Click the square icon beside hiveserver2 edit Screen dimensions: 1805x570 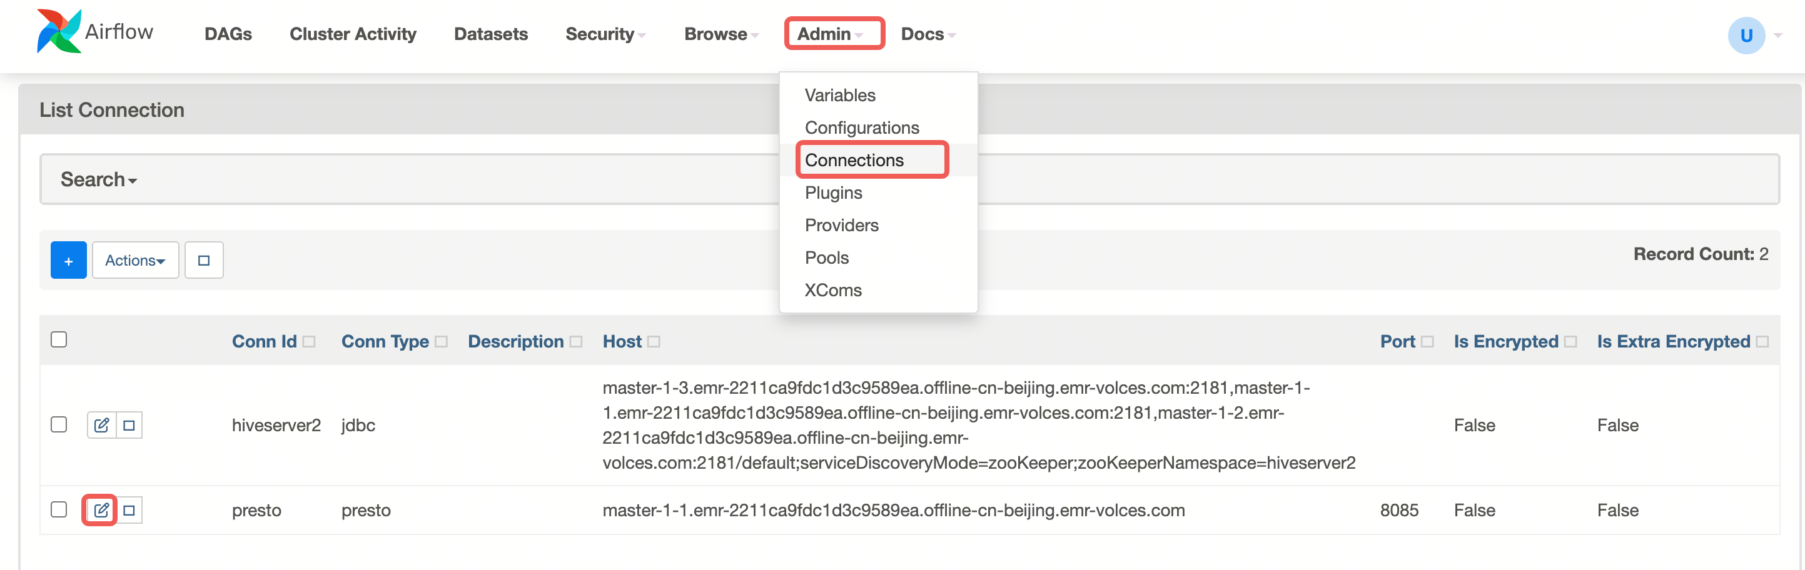point(129,425)
